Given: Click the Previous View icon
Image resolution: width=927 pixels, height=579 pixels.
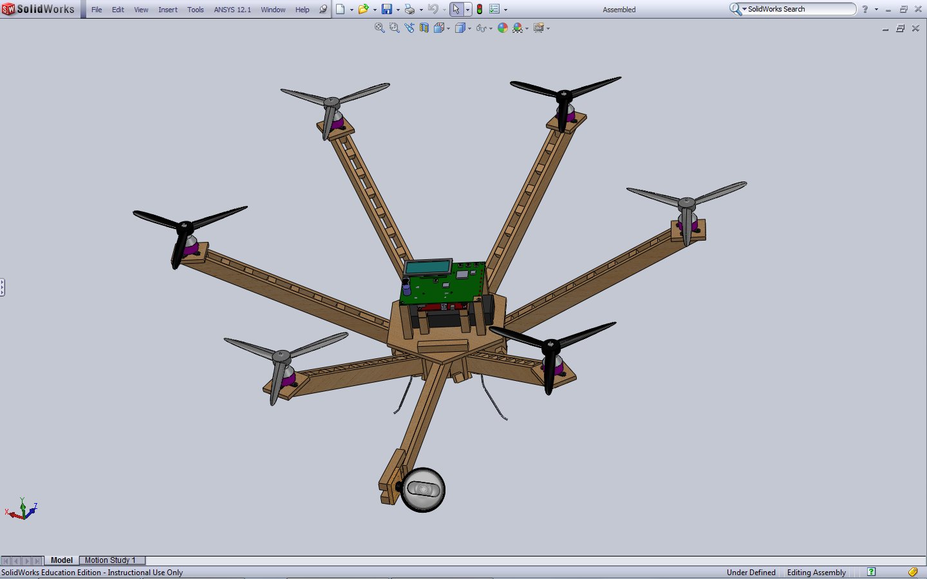Looking at the screenshot, I should 409,28.
